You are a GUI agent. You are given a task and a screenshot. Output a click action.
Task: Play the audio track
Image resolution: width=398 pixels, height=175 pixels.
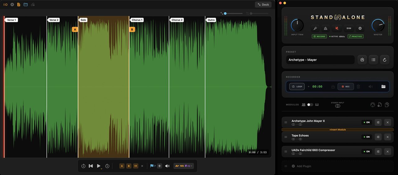pos(99,166)
